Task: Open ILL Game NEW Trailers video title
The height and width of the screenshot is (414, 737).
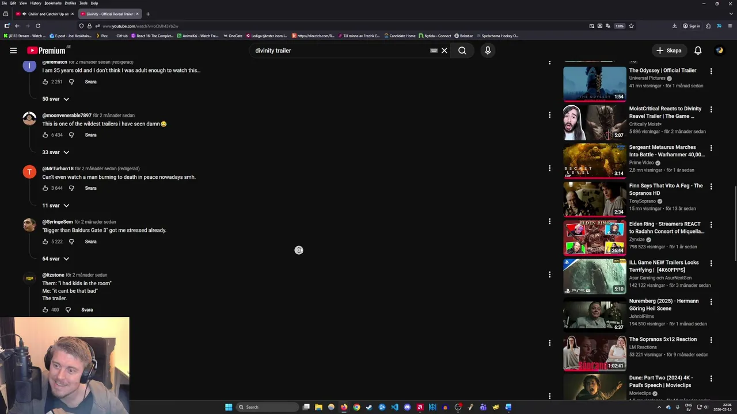Action: pos(664,266)
